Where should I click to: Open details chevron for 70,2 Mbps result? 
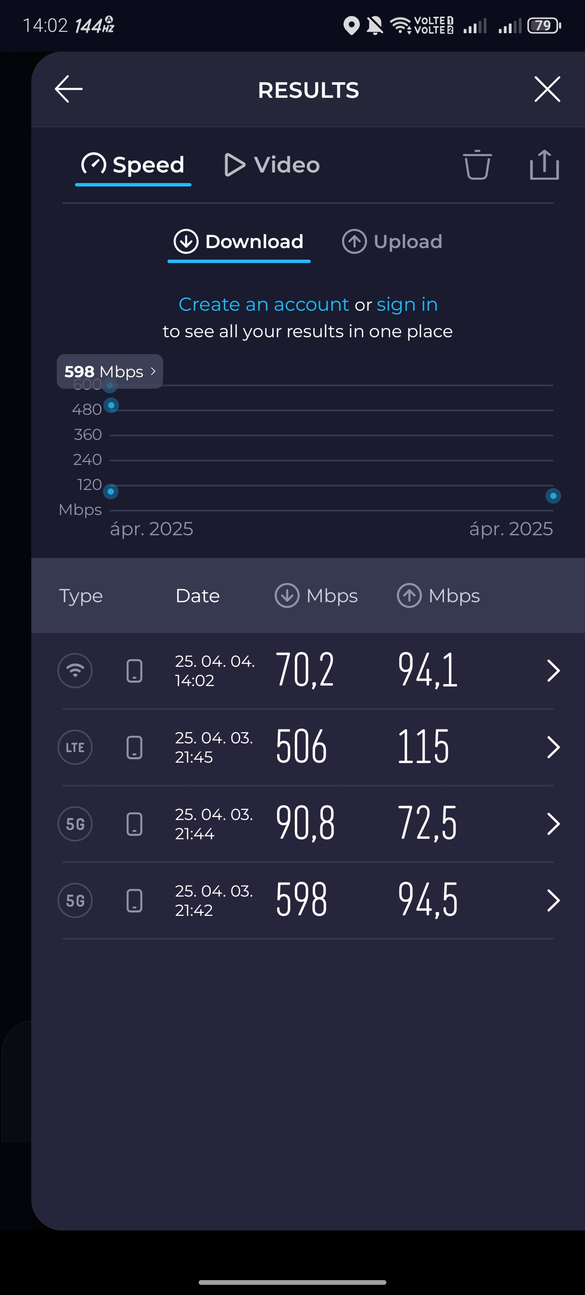pos(552,670)
